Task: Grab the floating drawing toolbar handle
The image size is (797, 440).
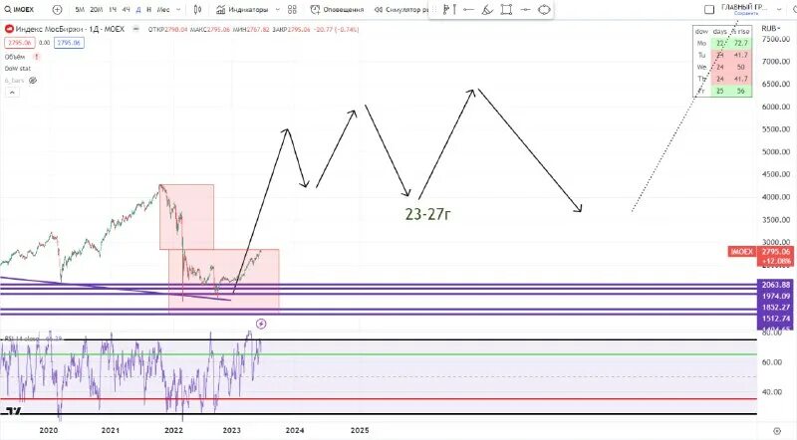Action: [433, 10]
